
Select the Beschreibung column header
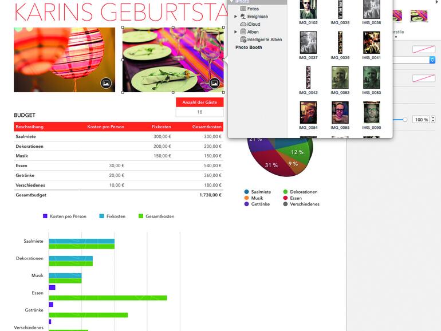pyautogui.click(x=30, y=127)
